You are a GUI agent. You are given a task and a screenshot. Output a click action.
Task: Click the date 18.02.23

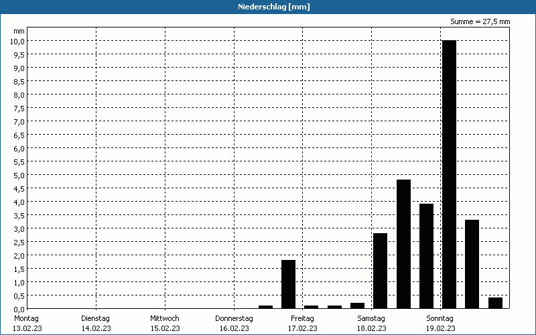pyautogui.click(x=372, y=328)
